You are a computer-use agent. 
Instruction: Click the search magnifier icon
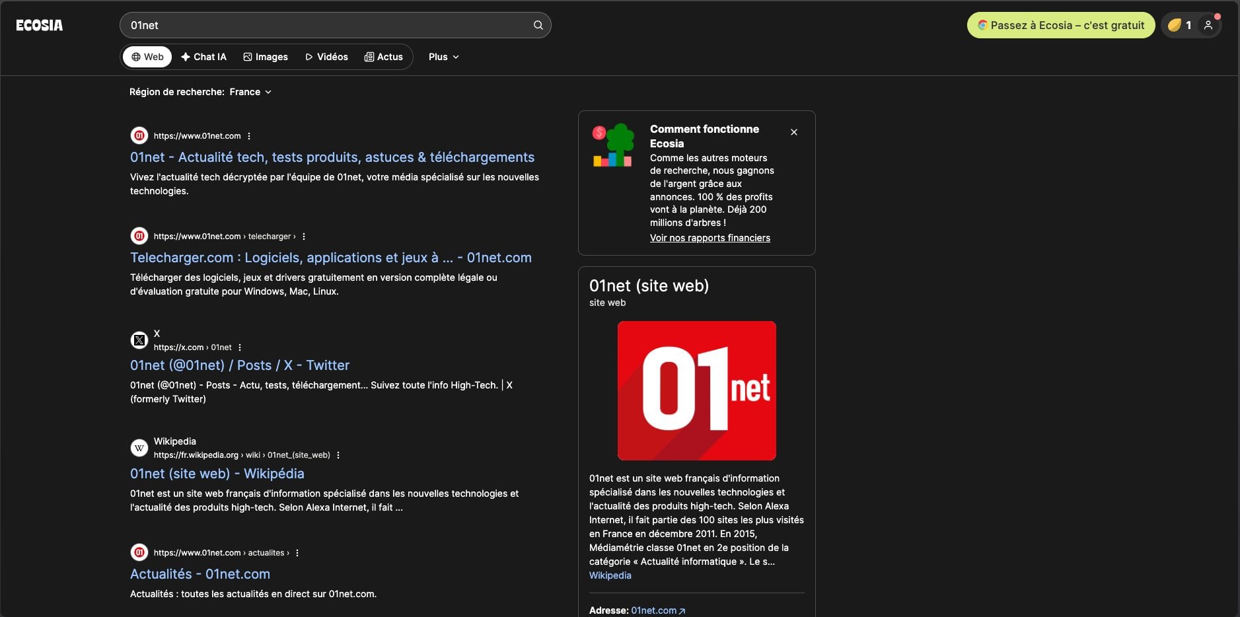(x=538, y=25)
